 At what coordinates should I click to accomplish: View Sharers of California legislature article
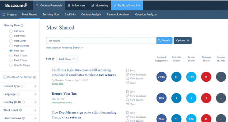[135, 79]
